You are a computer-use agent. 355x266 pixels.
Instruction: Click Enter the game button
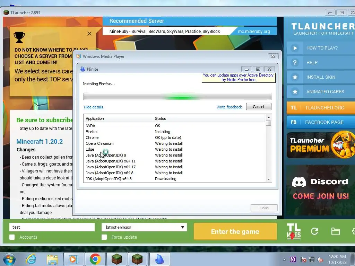coord(235,231)
